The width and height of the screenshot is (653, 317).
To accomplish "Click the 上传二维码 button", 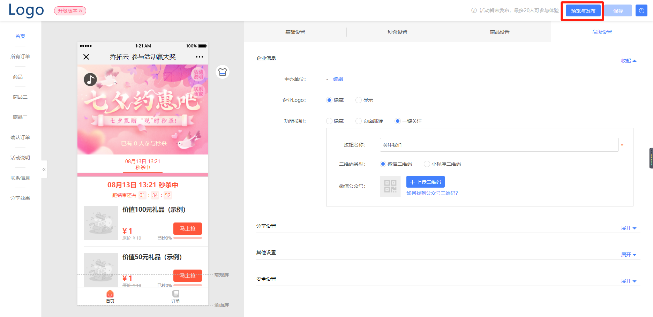I will [x=425, y=182].
